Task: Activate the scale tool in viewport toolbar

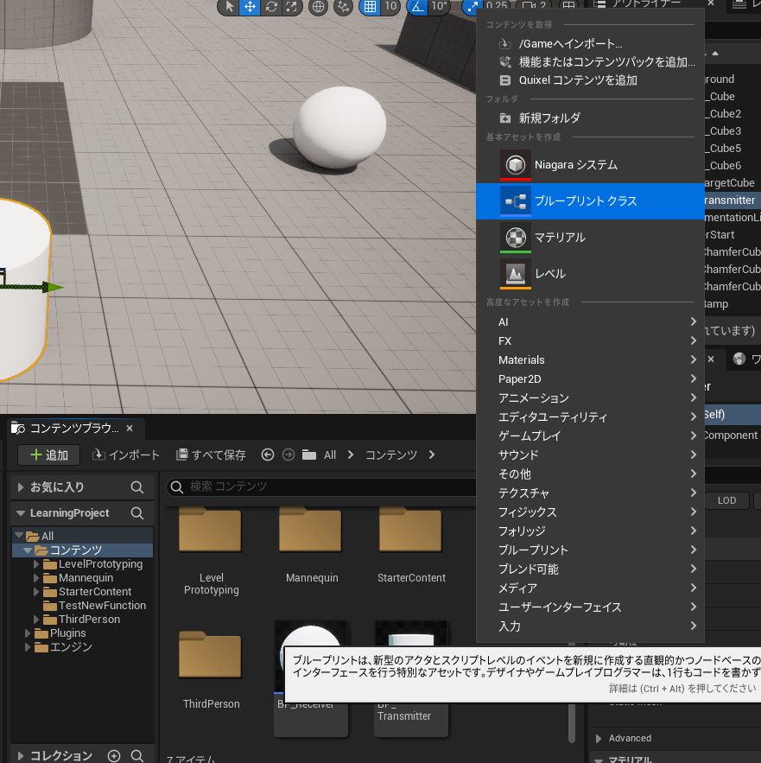Action: point(291,6)
